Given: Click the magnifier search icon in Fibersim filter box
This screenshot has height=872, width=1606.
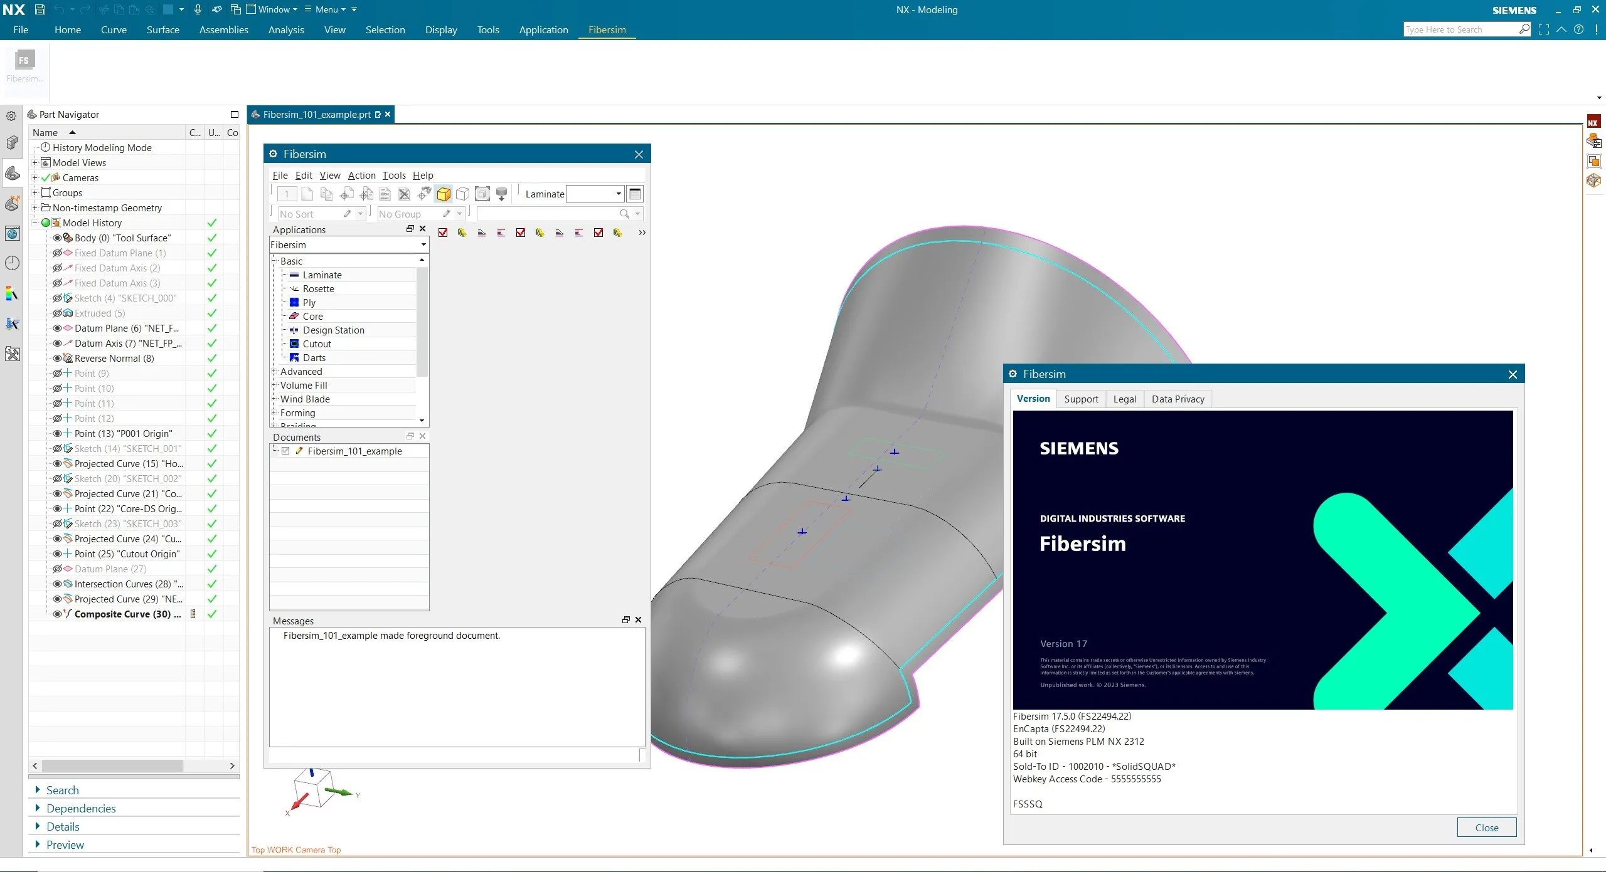Looking at the screenshot, I should click(x=624, y=214).
